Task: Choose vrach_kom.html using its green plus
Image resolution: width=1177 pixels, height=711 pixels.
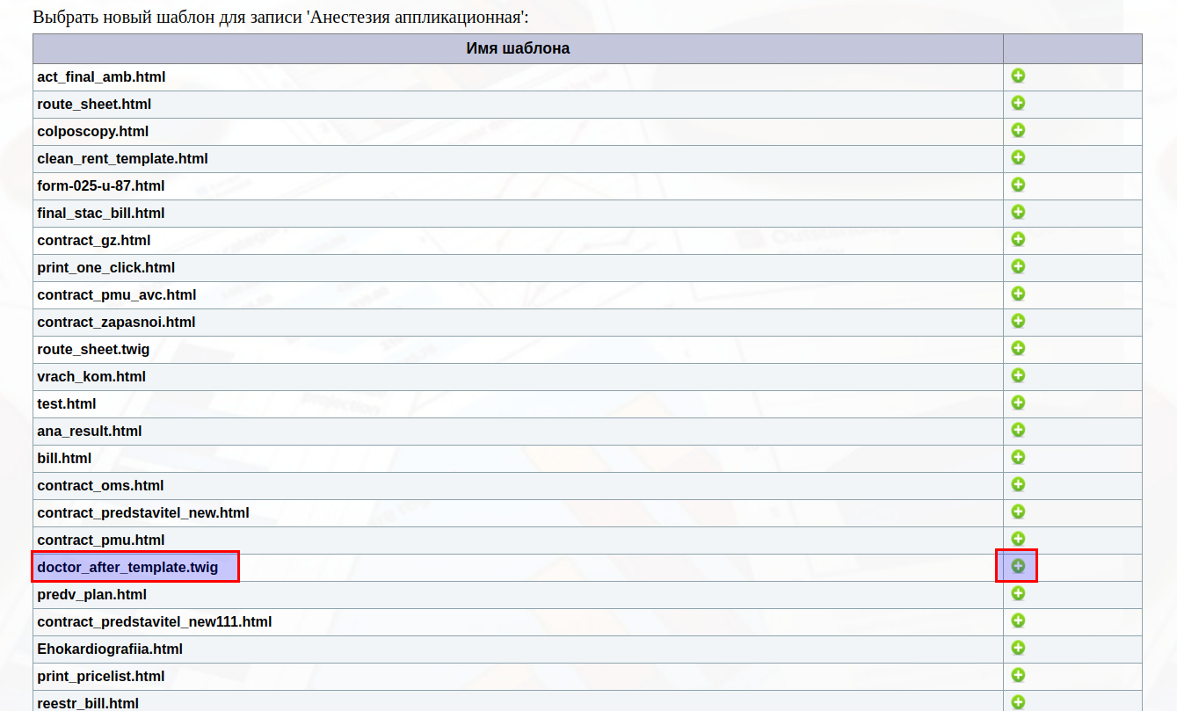Action: point(1018,375)
